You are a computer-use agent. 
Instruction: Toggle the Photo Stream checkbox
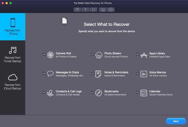[93, 54]
